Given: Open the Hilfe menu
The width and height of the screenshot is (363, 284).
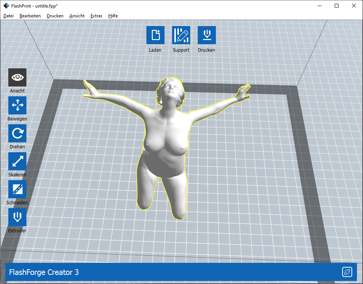Looking at the screenshot, I should 113,16.
